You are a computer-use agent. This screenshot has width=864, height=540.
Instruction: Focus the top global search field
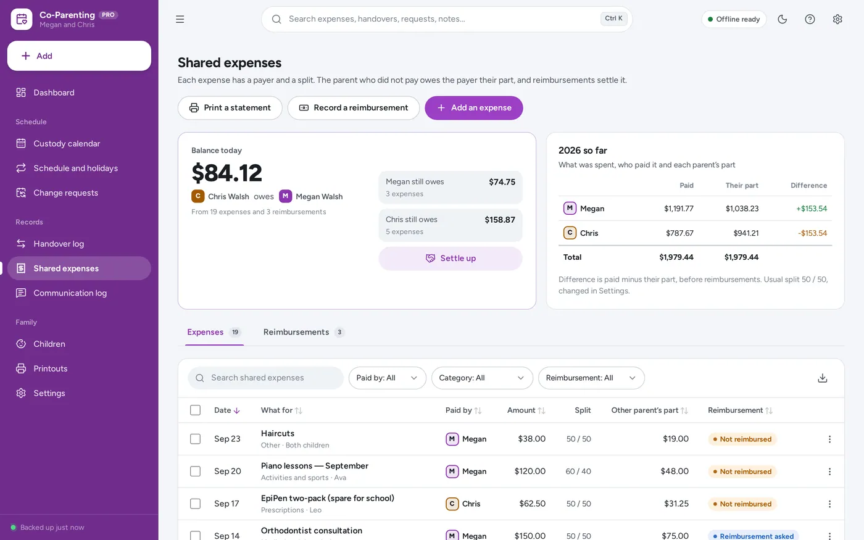[x=447, y=19]
